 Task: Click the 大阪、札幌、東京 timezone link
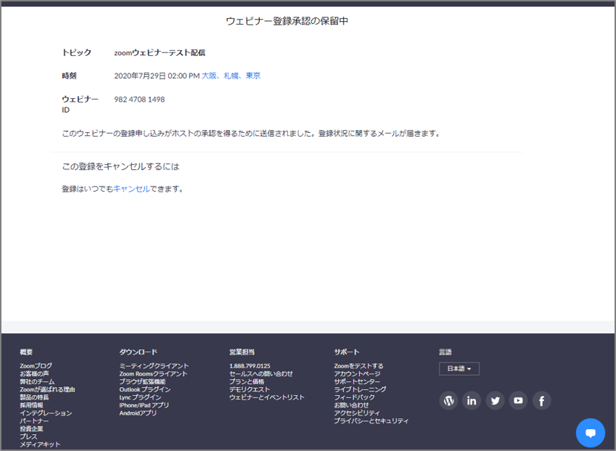[x=231, y=76]
